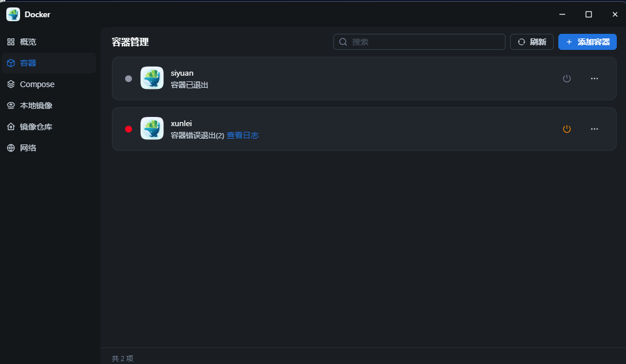This screenshot has width=626, height=364.
Task: Start the siyuan container with power icon
Action: 566,79
